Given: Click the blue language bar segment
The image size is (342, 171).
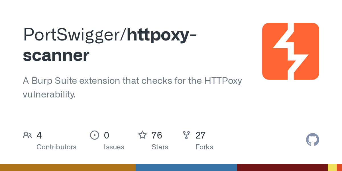Looking at the screenshot, I should (x=186, y=168).
